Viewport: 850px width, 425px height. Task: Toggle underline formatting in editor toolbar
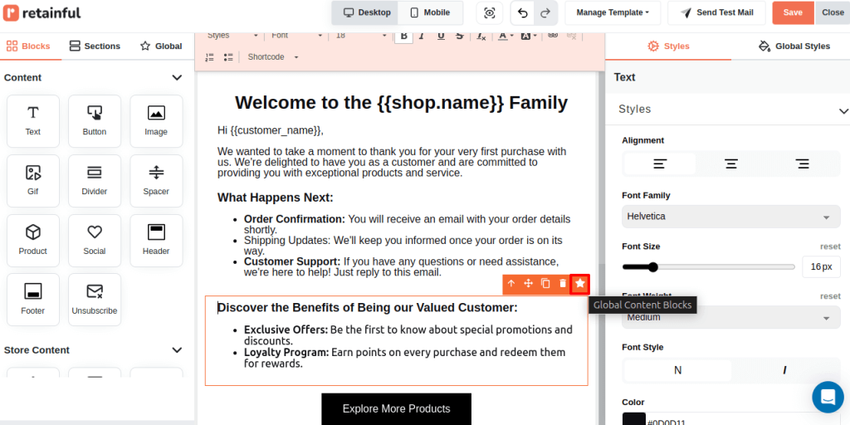tap(441, 35)
